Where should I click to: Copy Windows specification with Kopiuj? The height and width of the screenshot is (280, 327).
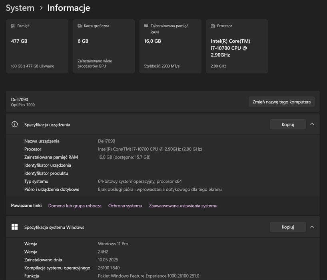click(x=288, y=227)
